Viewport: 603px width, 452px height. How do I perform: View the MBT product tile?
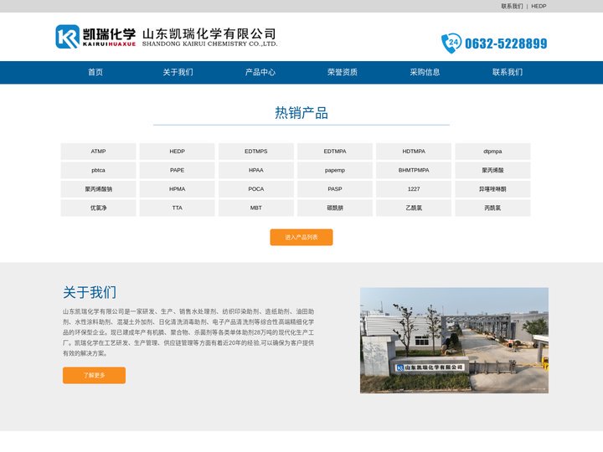coord(256,208)
